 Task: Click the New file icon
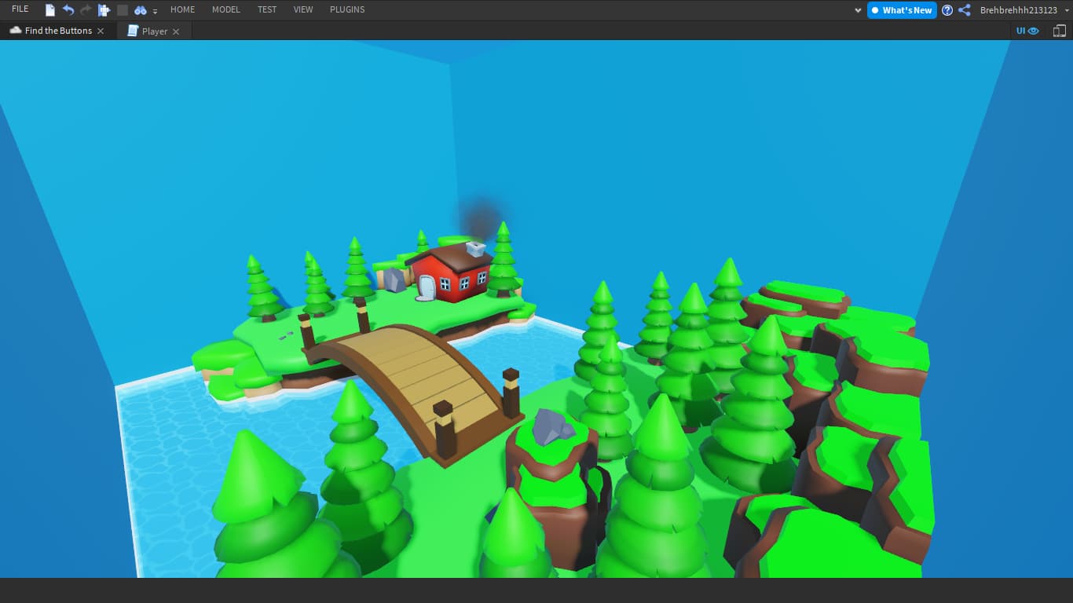pyautogui.click(x=50, y=10)
